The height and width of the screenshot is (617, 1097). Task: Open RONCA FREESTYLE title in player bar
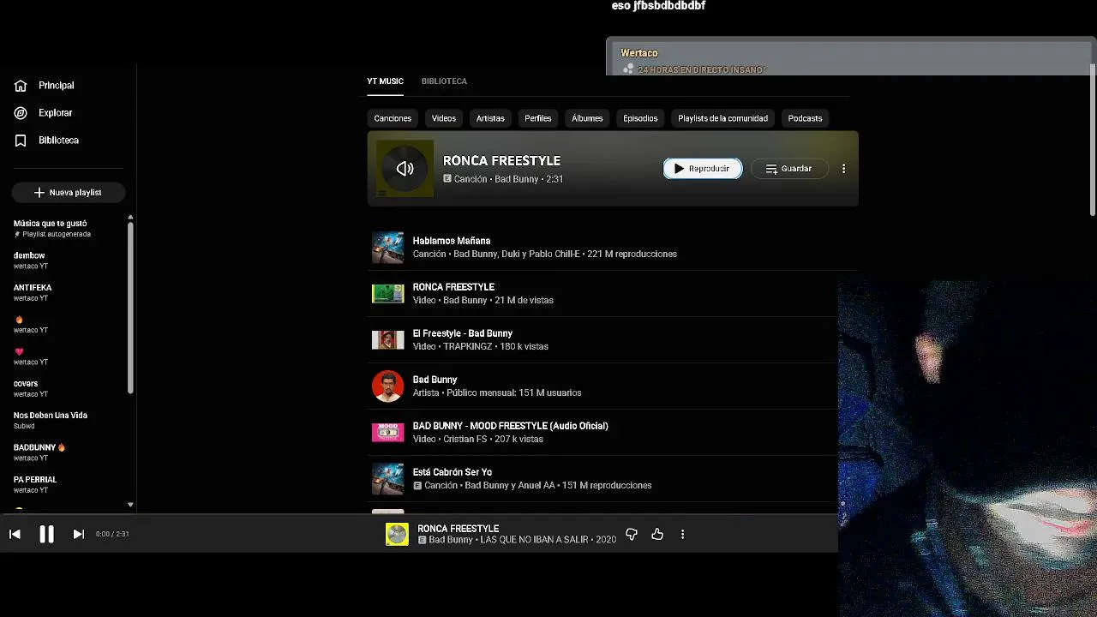click(x=458, y=529)
